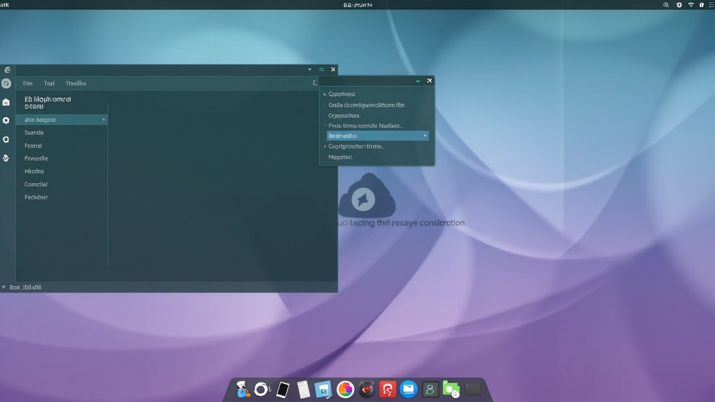Viewport: 715px width, 402px height.
Task: Select the gear icon in the window sidebar
Action: pos(6,121)
